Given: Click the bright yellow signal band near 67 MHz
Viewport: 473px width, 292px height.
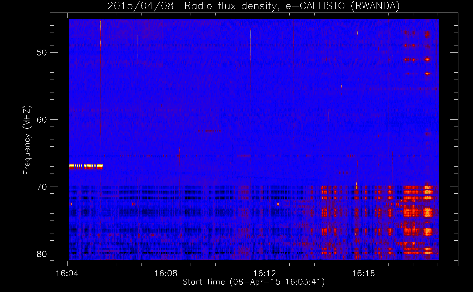Looking at the screenshot, I should (86, 166).
